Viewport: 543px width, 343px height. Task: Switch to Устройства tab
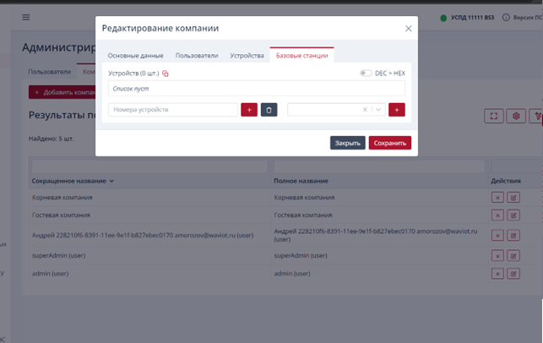(247, 56)
